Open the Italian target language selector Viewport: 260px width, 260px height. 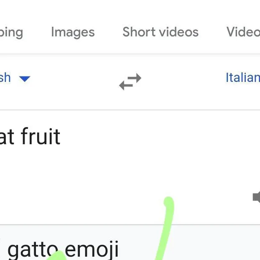(x=242, y=78)
